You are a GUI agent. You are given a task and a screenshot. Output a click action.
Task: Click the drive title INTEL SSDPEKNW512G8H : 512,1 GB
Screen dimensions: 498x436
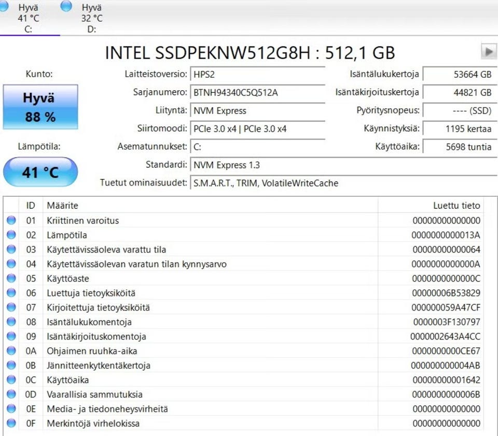click(x=250, y=53)
